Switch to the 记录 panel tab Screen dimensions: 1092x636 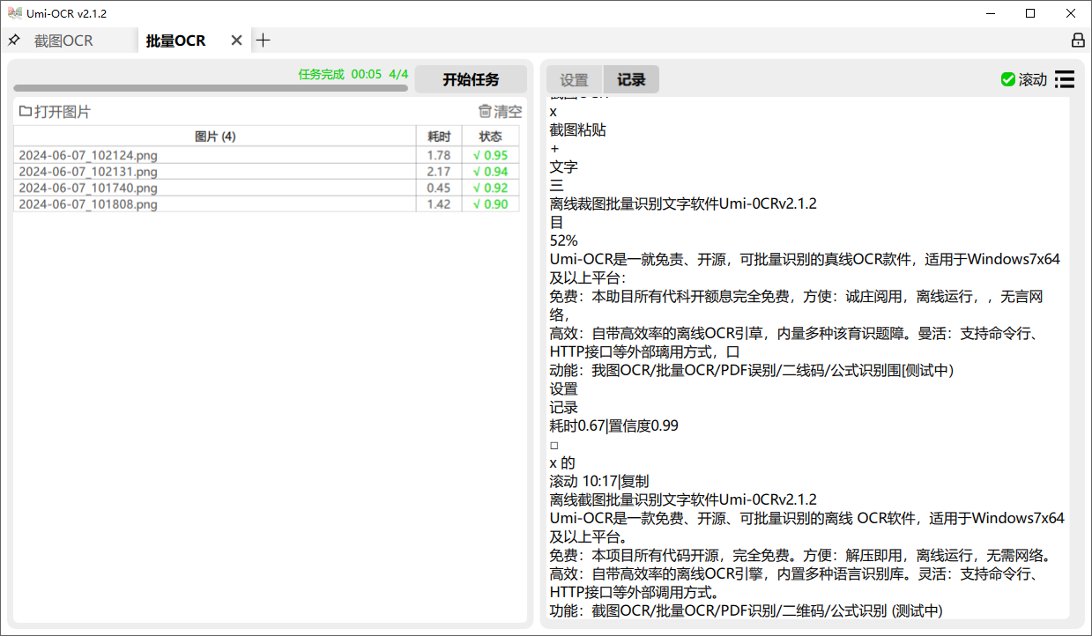pos(631,79)
